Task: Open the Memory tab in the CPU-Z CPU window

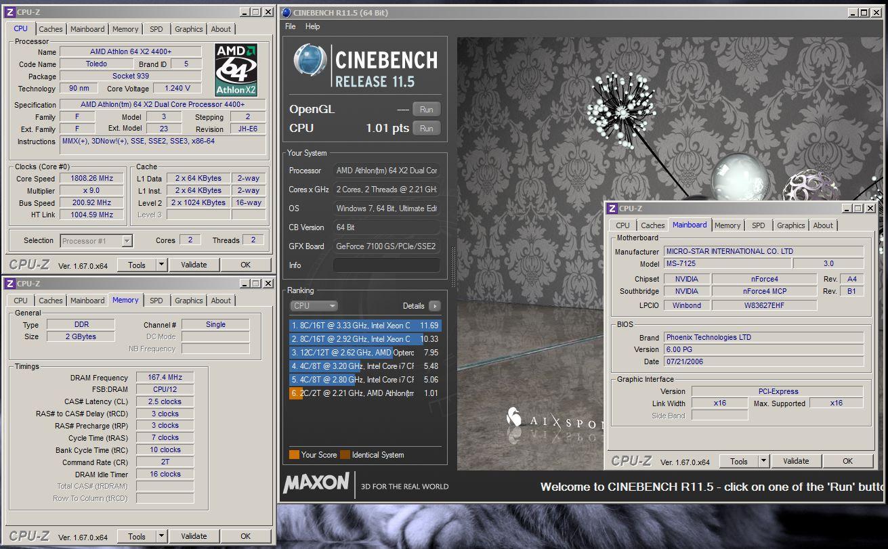Action: coord(125,29)
